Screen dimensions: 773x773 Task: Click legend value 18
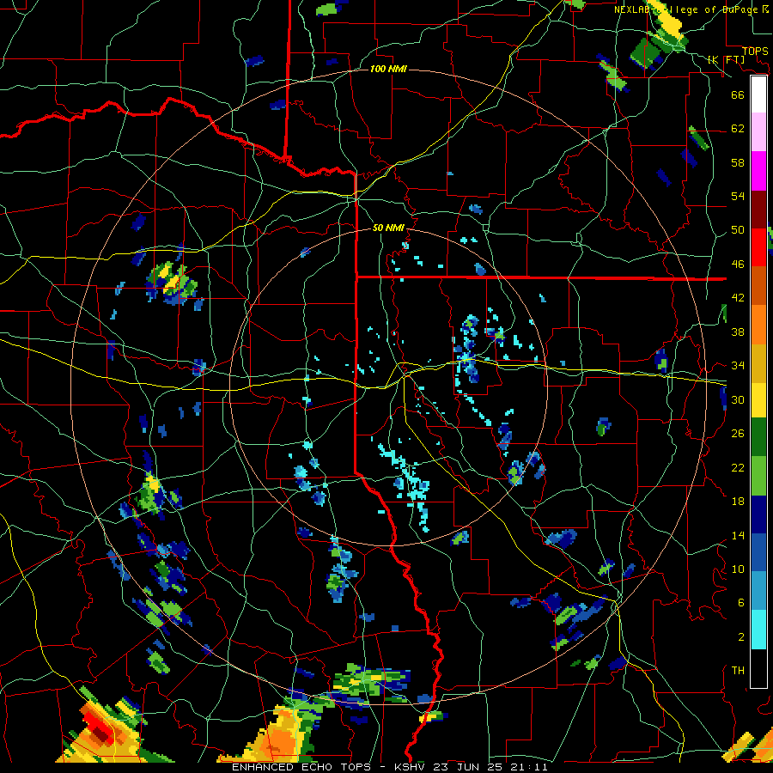(x=738, y=502)
